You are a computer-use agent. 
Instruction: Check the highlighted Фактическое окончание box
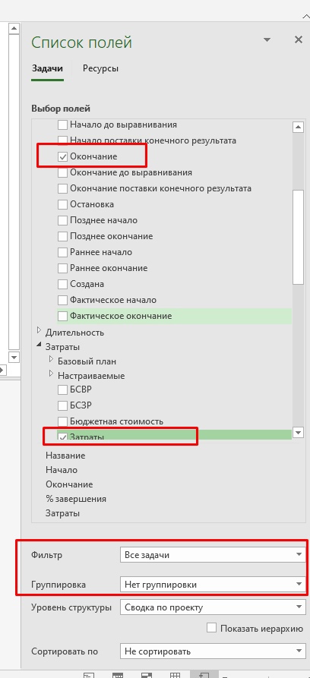click(63, 316)
